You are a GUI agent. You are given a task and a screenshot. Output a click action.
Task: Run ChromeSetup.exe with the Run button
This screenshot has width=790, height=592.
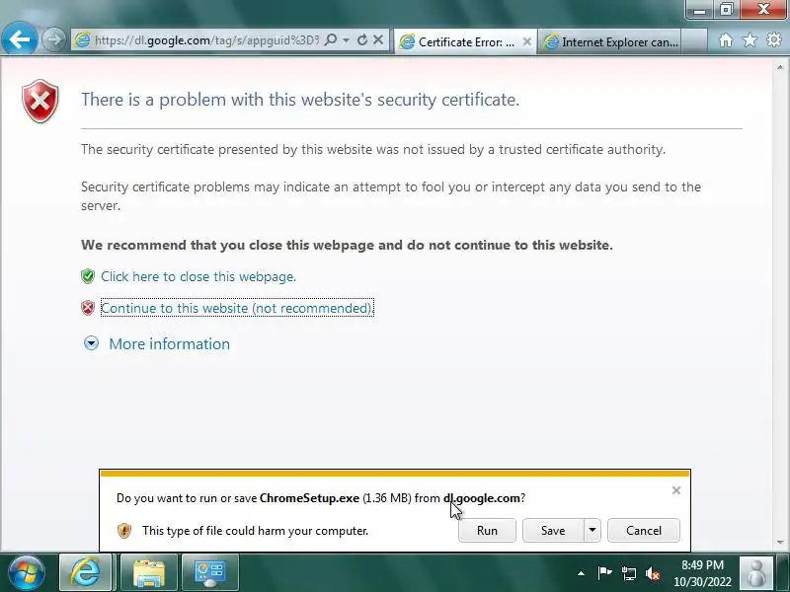click(x=487, y=531)
